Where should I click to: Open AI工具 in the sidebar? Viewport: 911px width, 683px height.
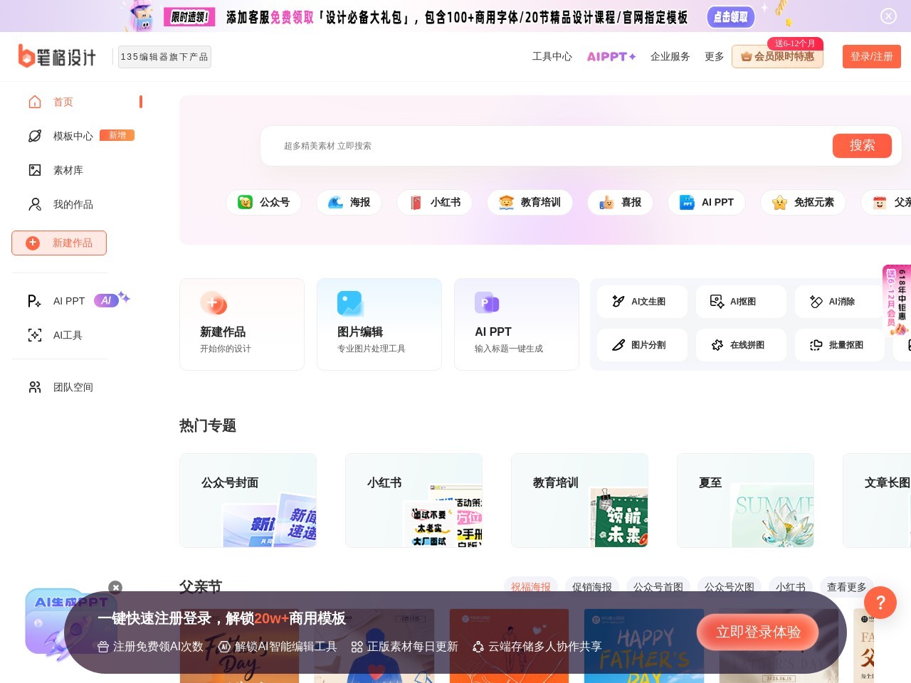[x=68, y=335]
